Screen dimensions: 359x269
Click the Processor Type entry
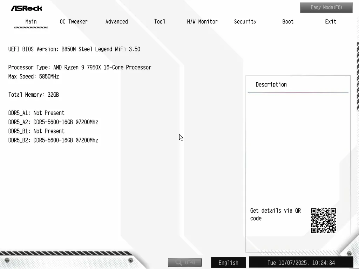click(x=80, y=68)
